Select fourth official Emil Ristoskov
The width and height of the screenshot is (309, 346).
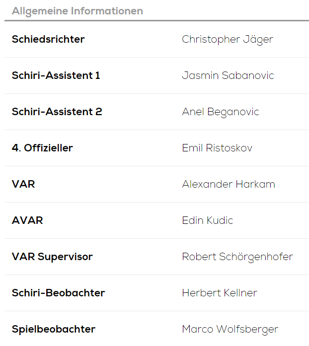pyautogui.click(x=217, y=148)
